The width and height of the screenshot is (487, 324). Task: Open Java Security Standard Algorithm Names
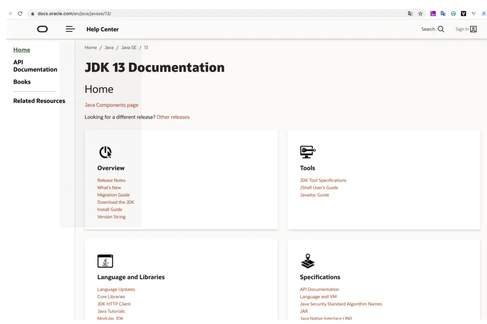341,304
